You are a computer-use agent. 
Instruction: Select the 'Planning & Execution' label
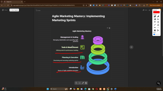click(x=70, y=57)
